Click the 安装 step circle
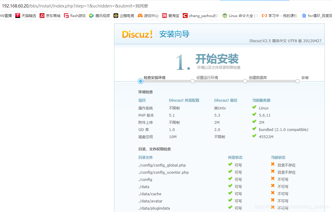 pyautogui.click(x=298, y=81)
